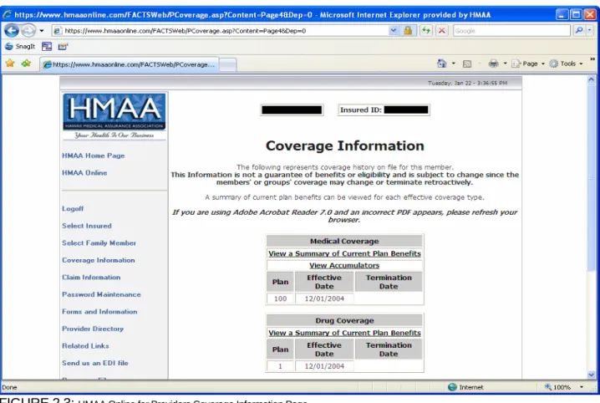Click the Internet zone globe icon
This screenshot has height=403, width=600.
click(x=452, y=387)
